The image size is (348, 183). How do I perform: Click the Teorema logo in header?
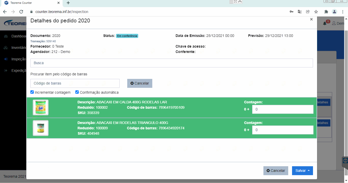coord(15,23)
